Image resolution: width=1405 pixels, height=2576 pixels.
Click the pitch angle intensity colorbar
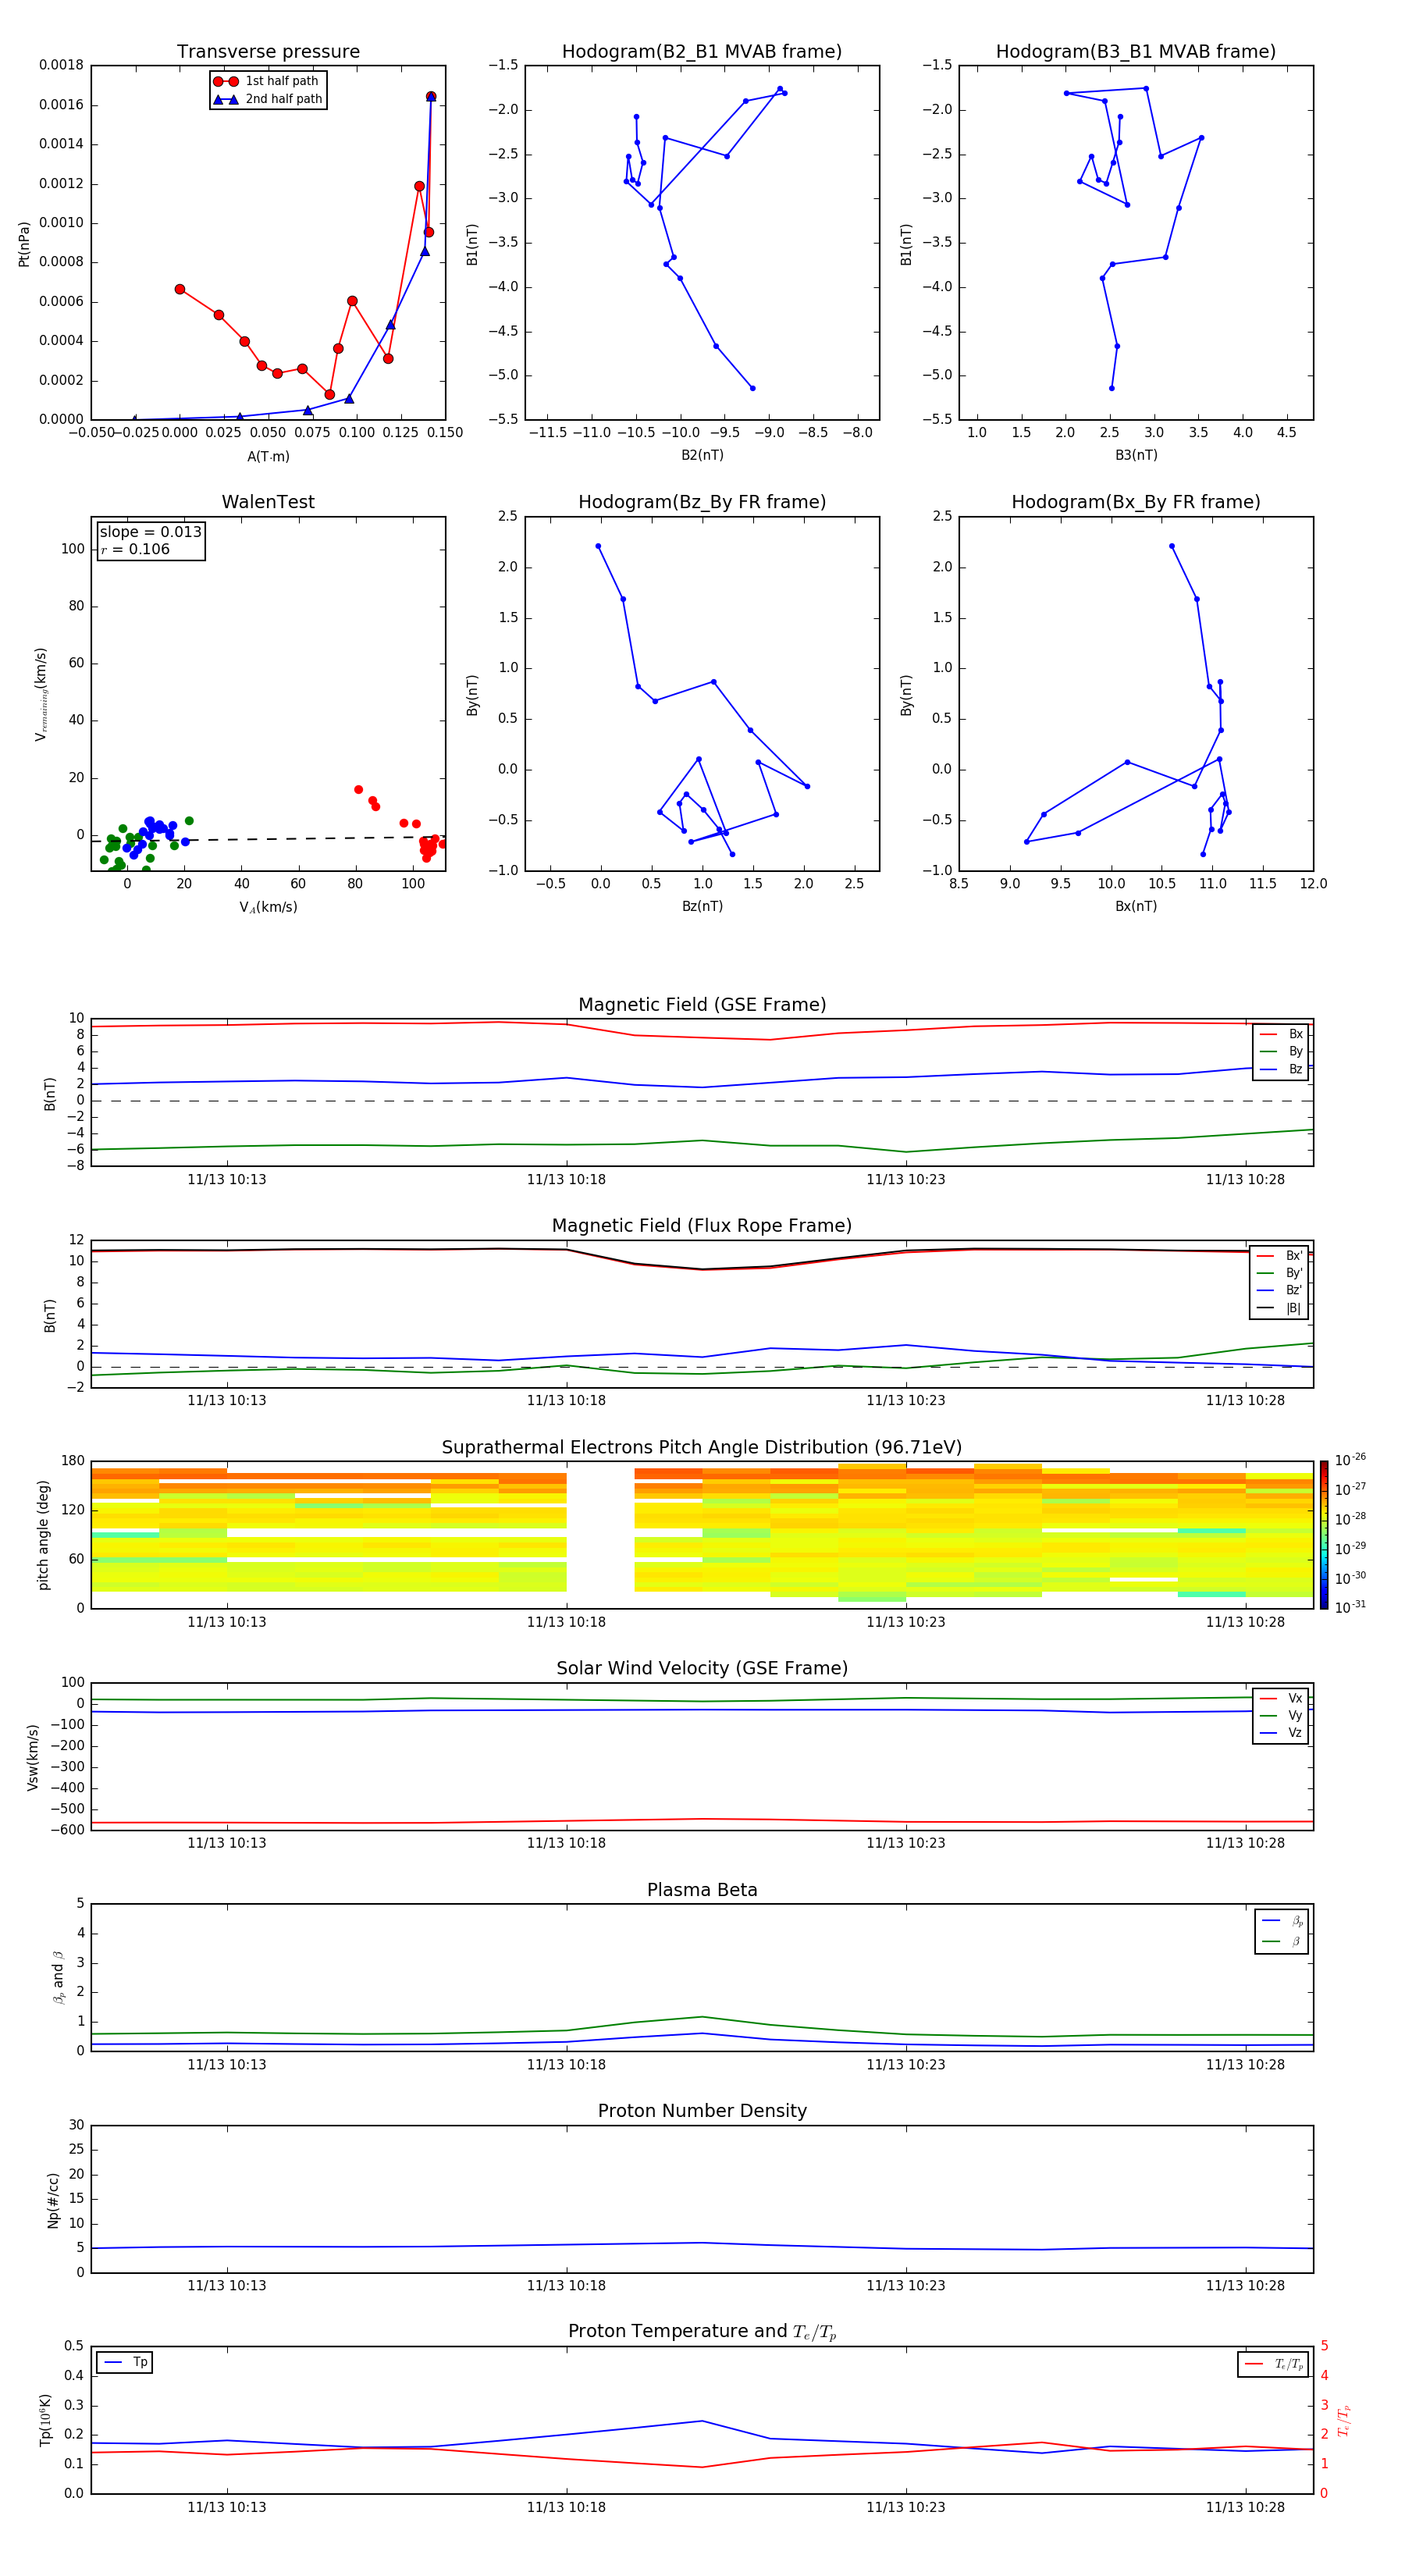[x=1323, y=1534]
